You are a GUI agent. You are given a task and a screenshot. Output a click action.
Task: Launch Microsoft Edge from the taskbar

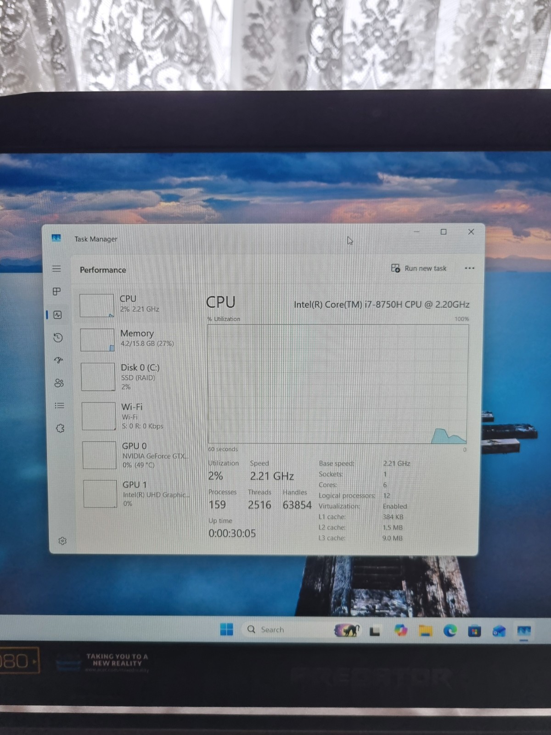coord(450,631)
